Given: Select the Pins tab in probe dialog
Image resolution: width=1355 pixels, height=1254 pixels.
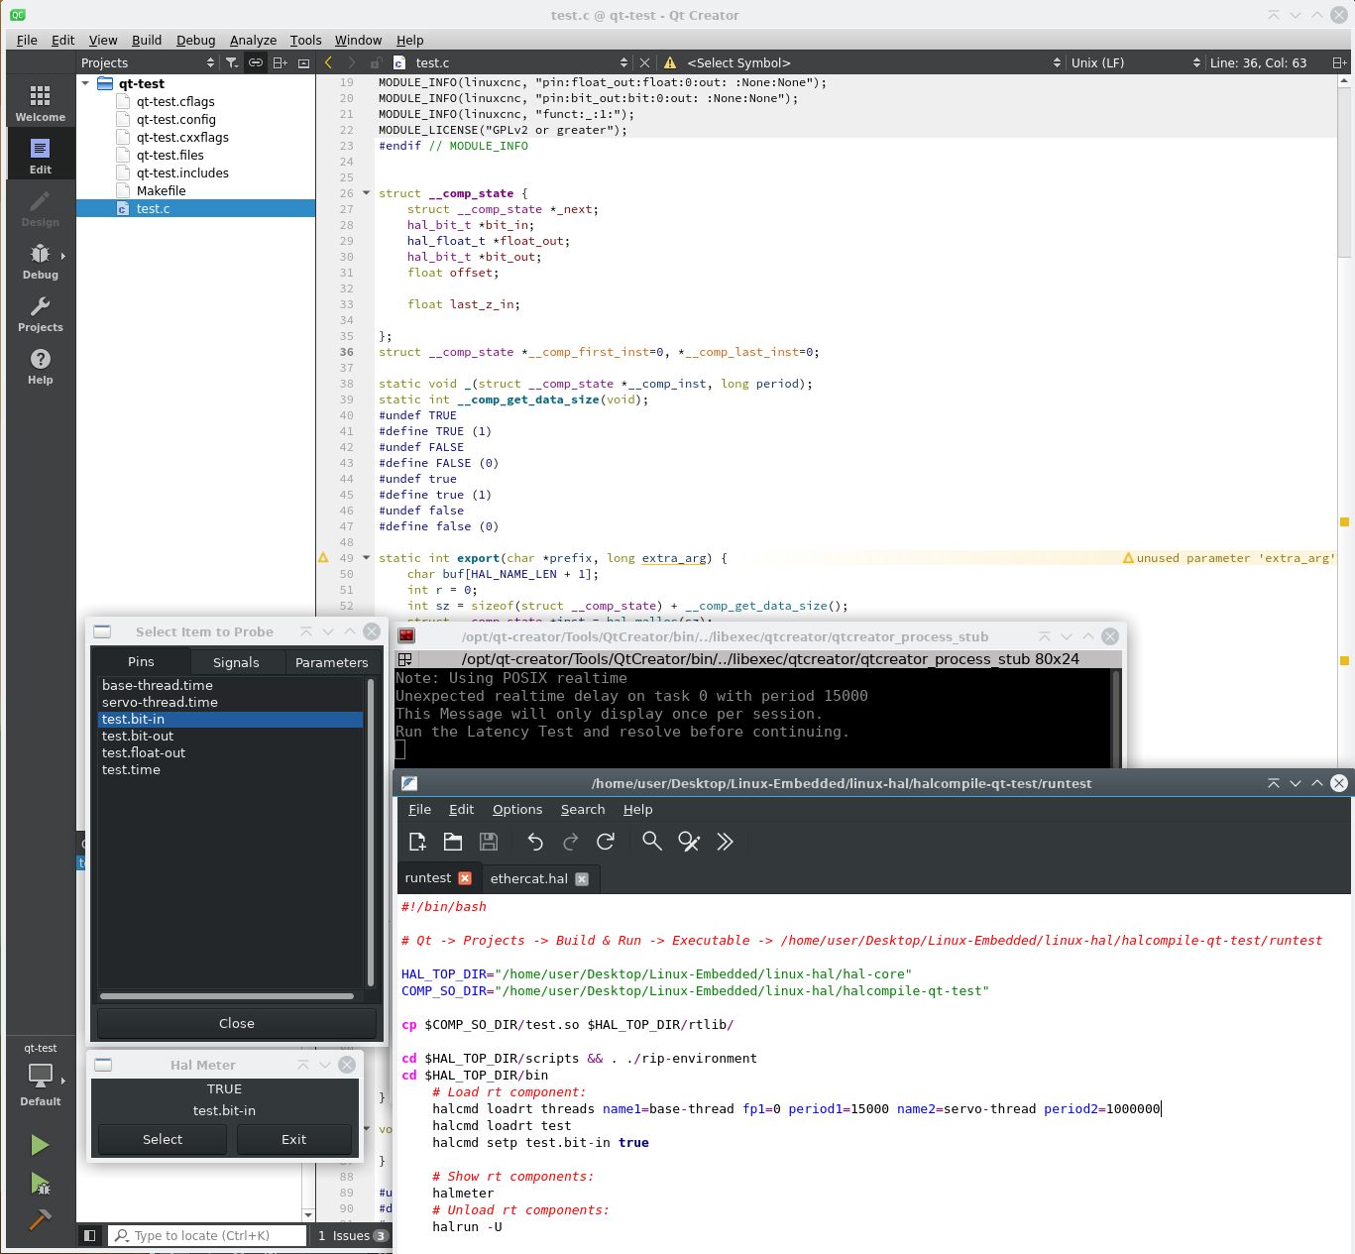Looking at the screenshot, I should [x=141, y=661].
